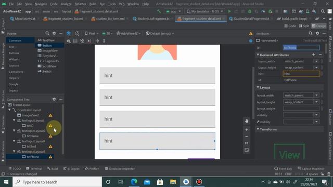The width and height of the screenshot is (333, 187).
Task: Collapse the Transforms section
Action: 258,129
